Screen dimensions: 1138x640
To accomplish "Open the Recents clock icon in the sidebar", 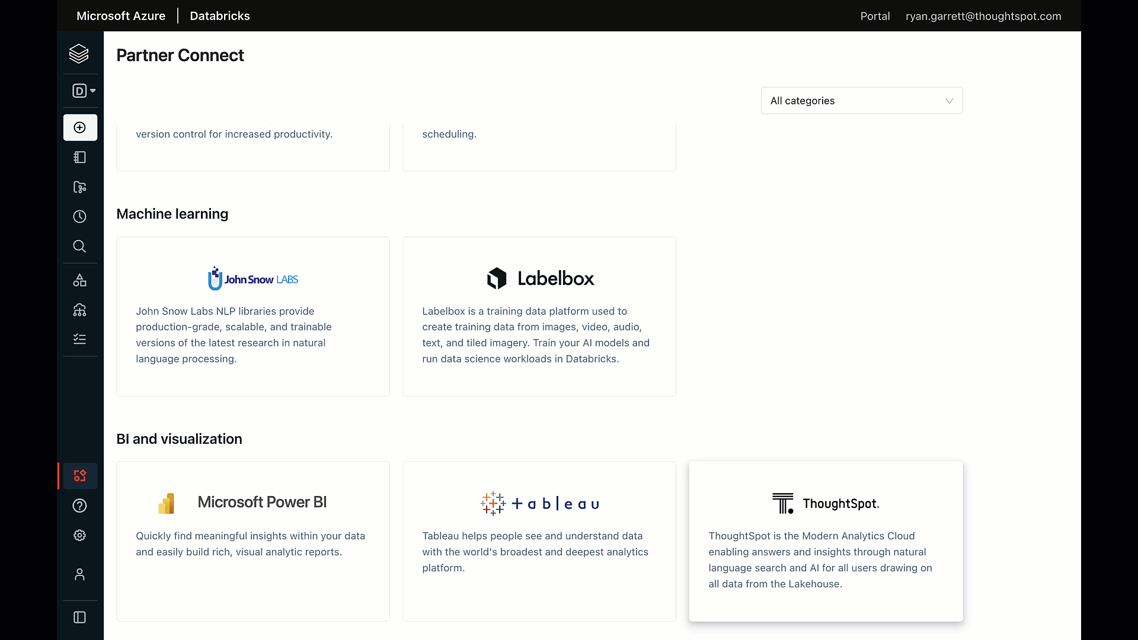I will [x=80, y=216].
